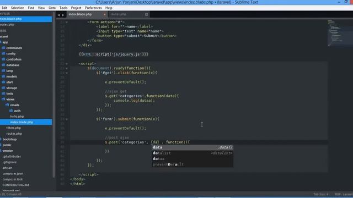Open the Goto menu
Screen dimensions: 353x198
(52, 8)
